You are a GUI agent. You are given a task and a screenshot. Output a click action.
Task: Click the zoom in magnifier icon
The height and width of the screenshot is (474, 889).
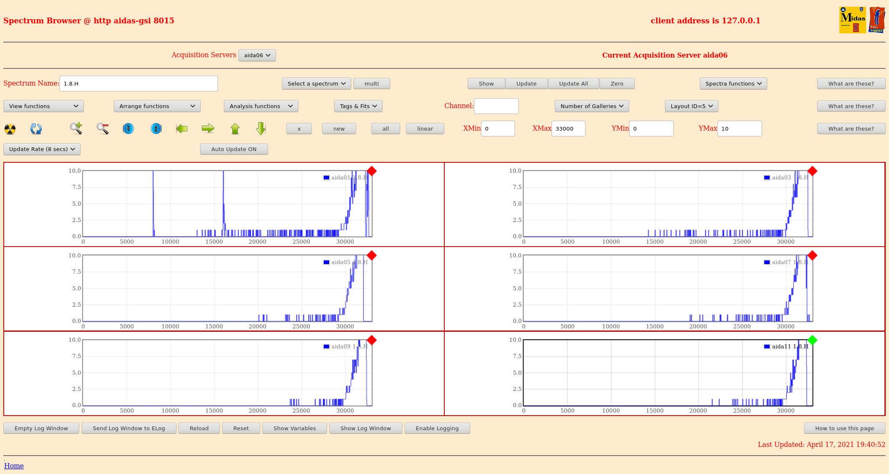click(76, 129)
